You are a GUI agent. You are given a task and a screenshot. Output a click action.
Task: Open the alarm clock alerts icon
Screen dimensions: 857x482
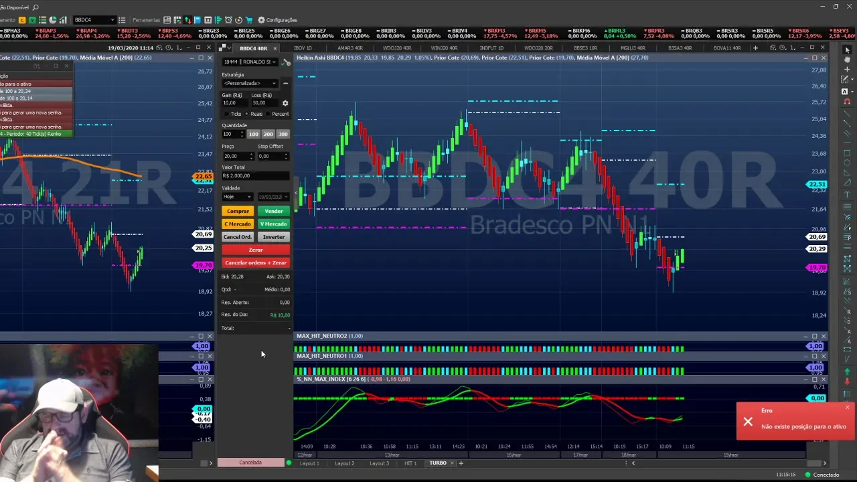[x=228, y=20]
